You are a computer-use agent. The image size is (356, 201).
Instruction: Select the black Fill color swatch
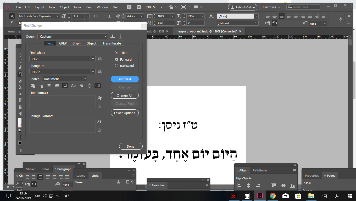coord(20,143)
